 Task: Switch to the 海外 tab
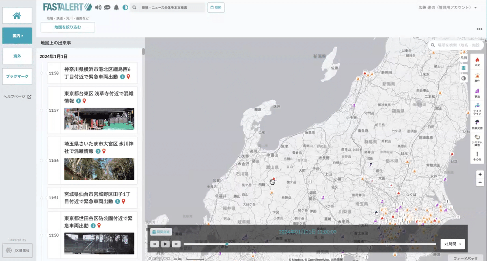[x=17, y=56]
